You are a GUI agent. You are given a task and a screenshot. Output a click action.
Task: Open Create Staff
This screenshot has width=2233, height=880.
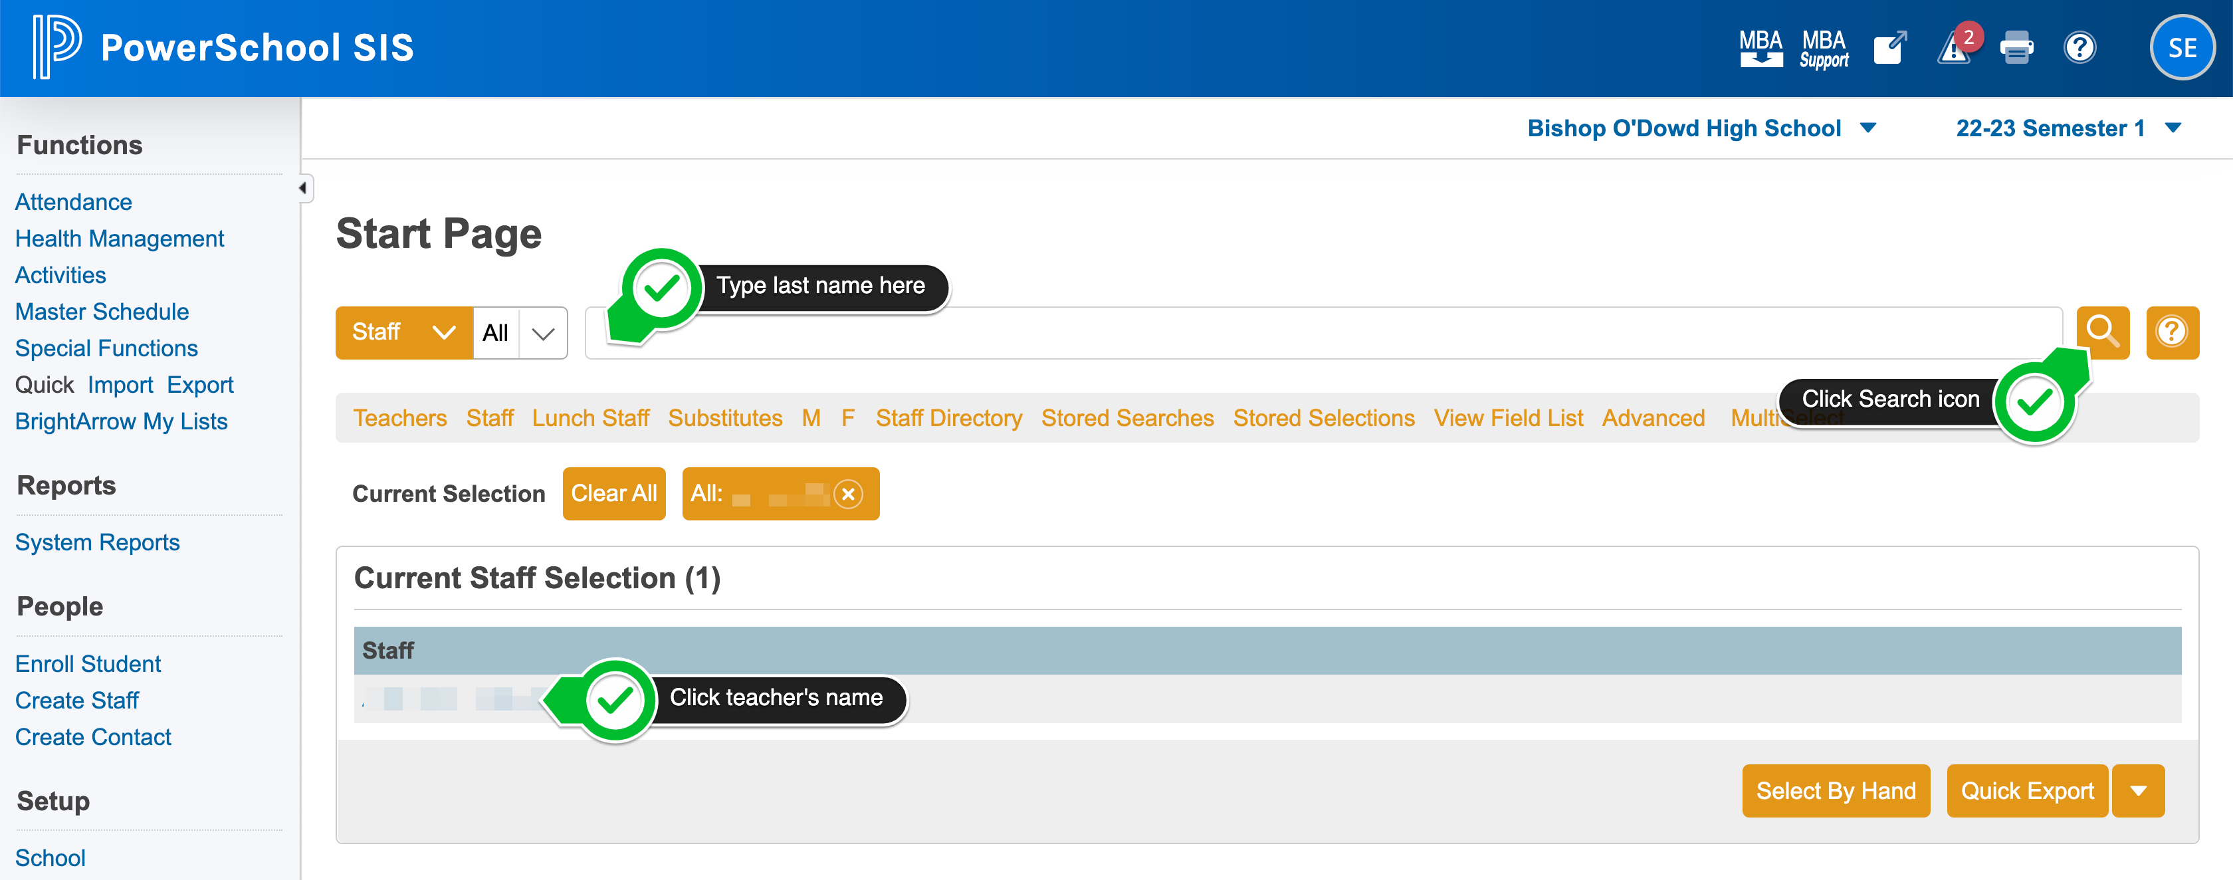pos(77,700)
